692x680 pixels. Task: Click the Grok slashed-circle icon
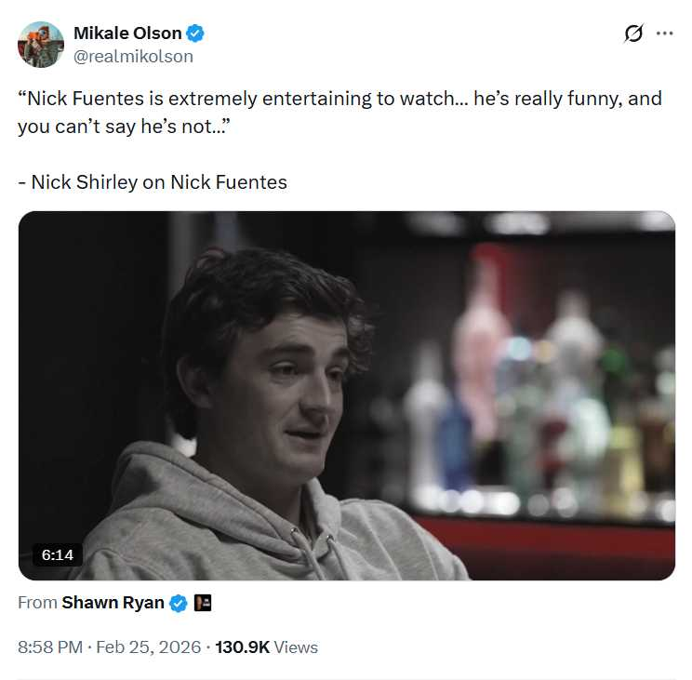click(633, 33)
